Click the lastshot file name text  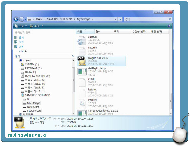pyautogui.click(x=92, y=89)
